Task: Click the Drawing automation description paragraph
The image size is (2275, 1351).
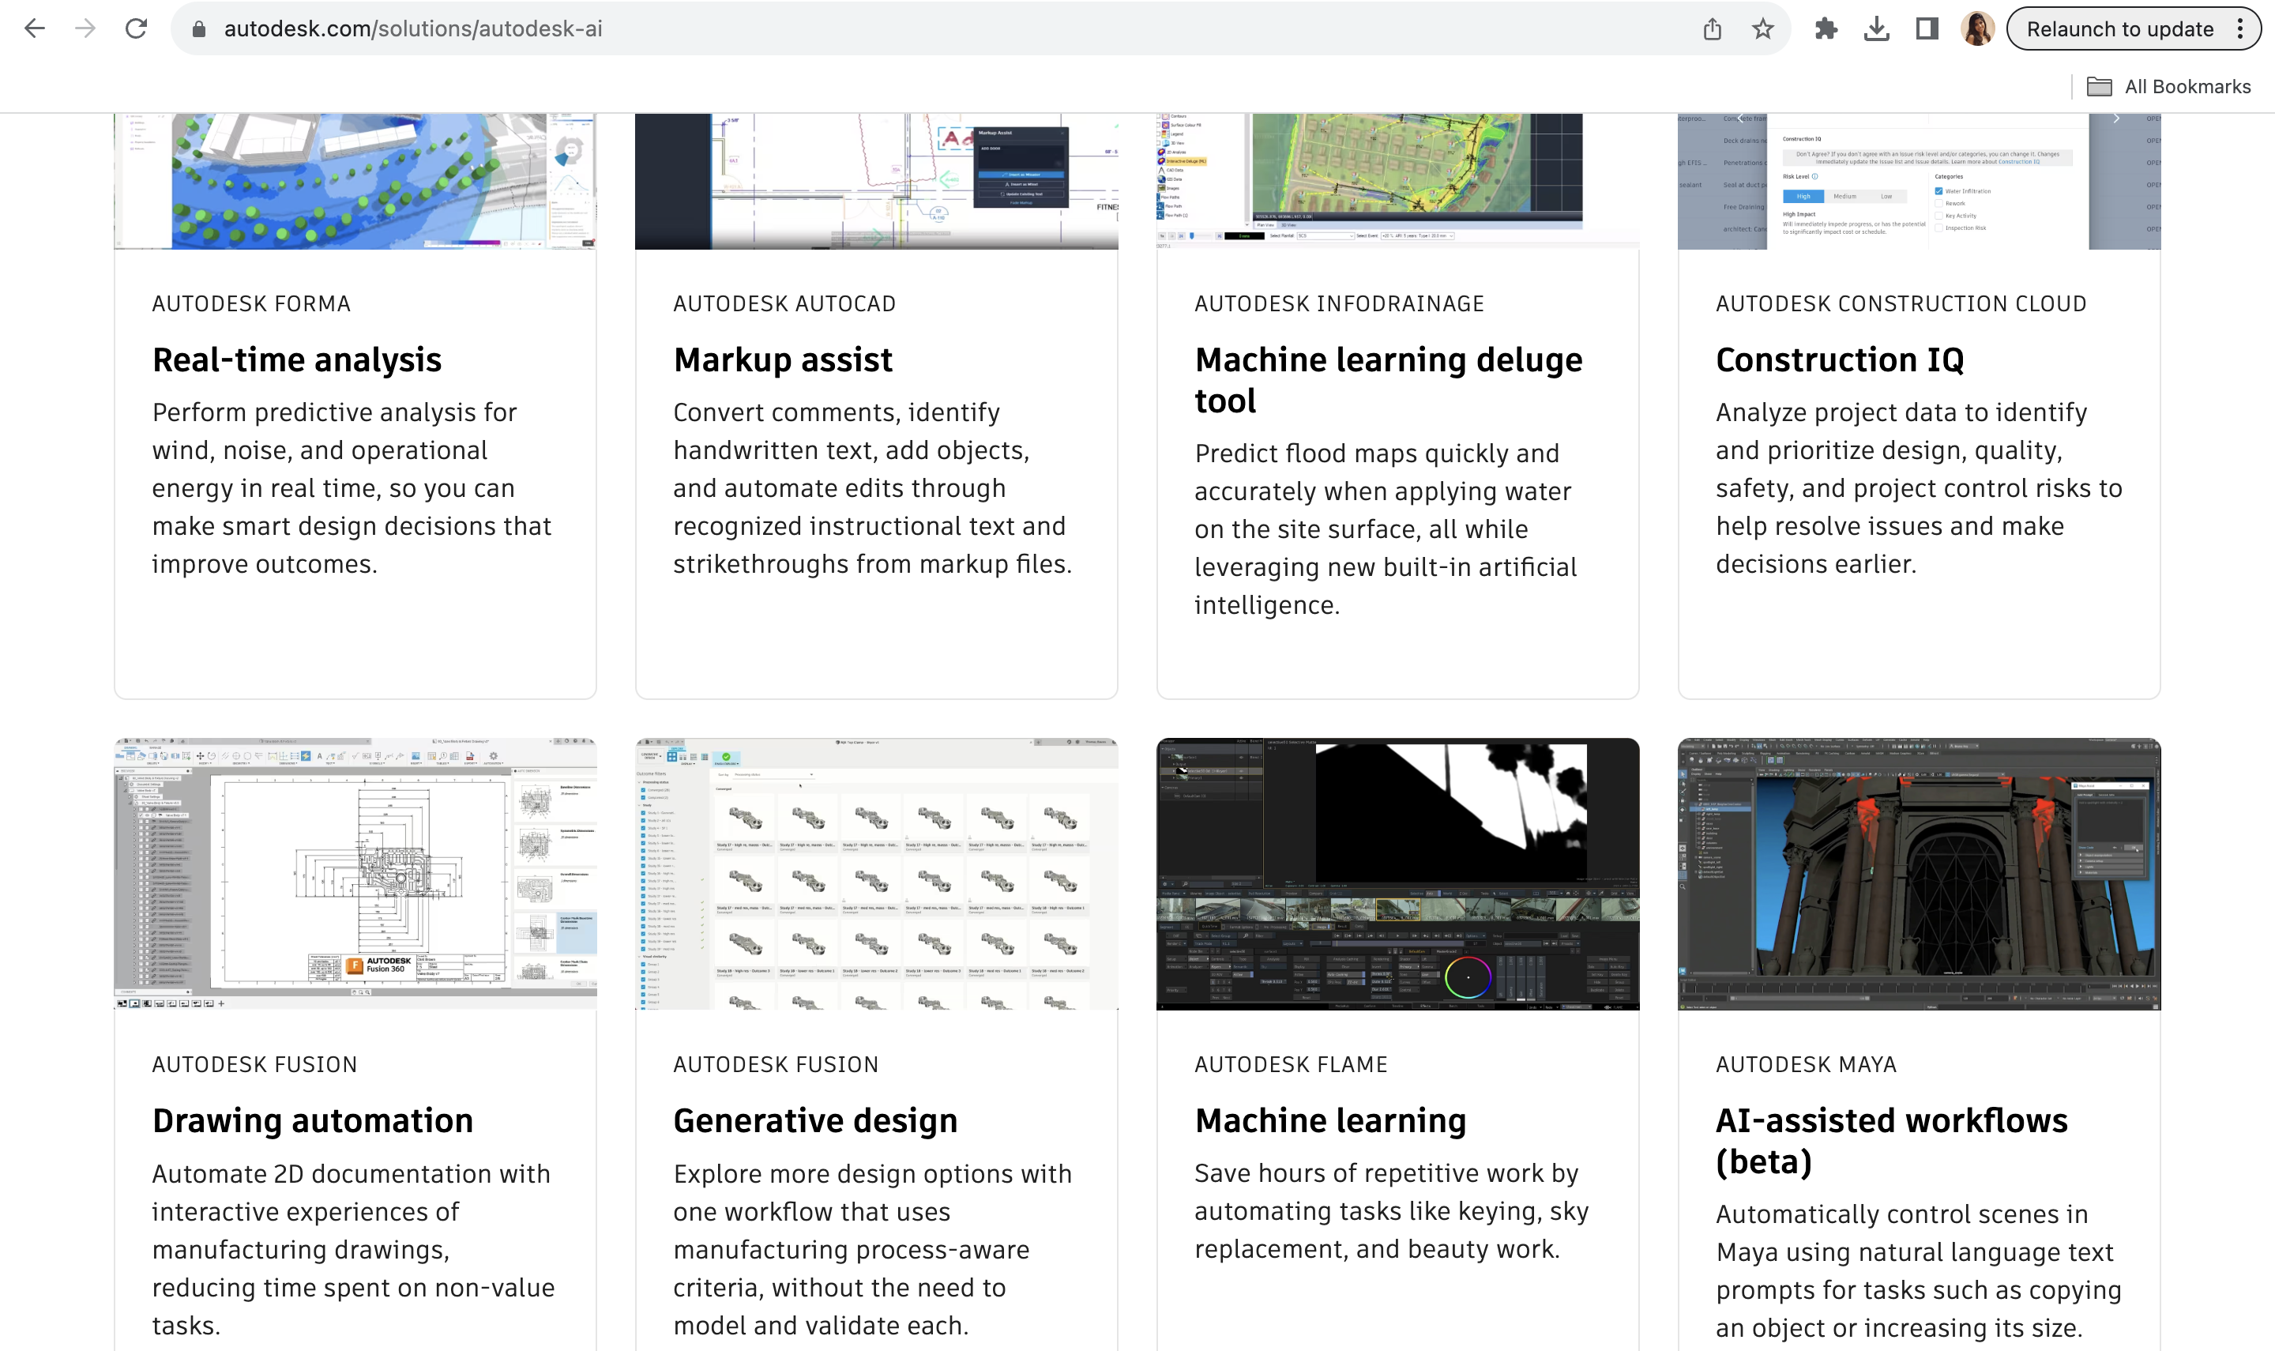Action: (353, 1250)
